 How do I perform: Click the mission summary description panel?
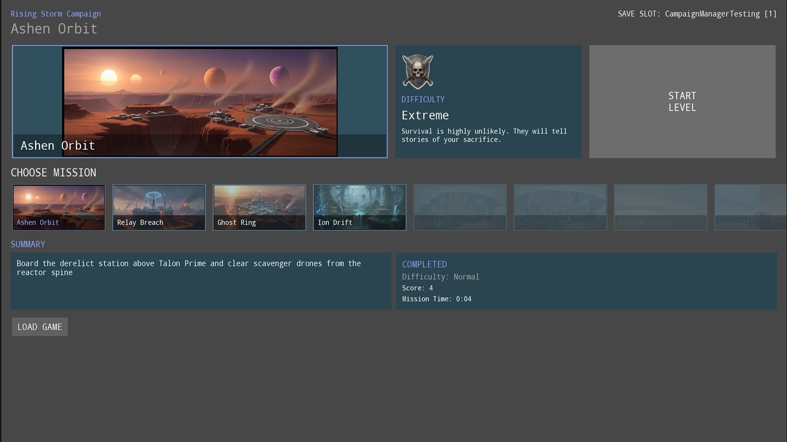[201, 281]
